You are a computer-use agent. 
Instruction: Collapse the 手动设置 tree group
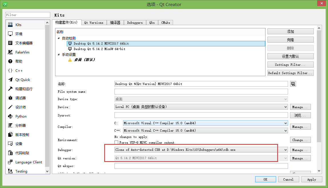click(59, 54)
